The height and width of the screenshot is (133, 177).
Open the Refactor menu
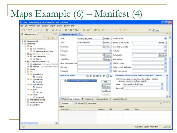click(x=32, y=26)
